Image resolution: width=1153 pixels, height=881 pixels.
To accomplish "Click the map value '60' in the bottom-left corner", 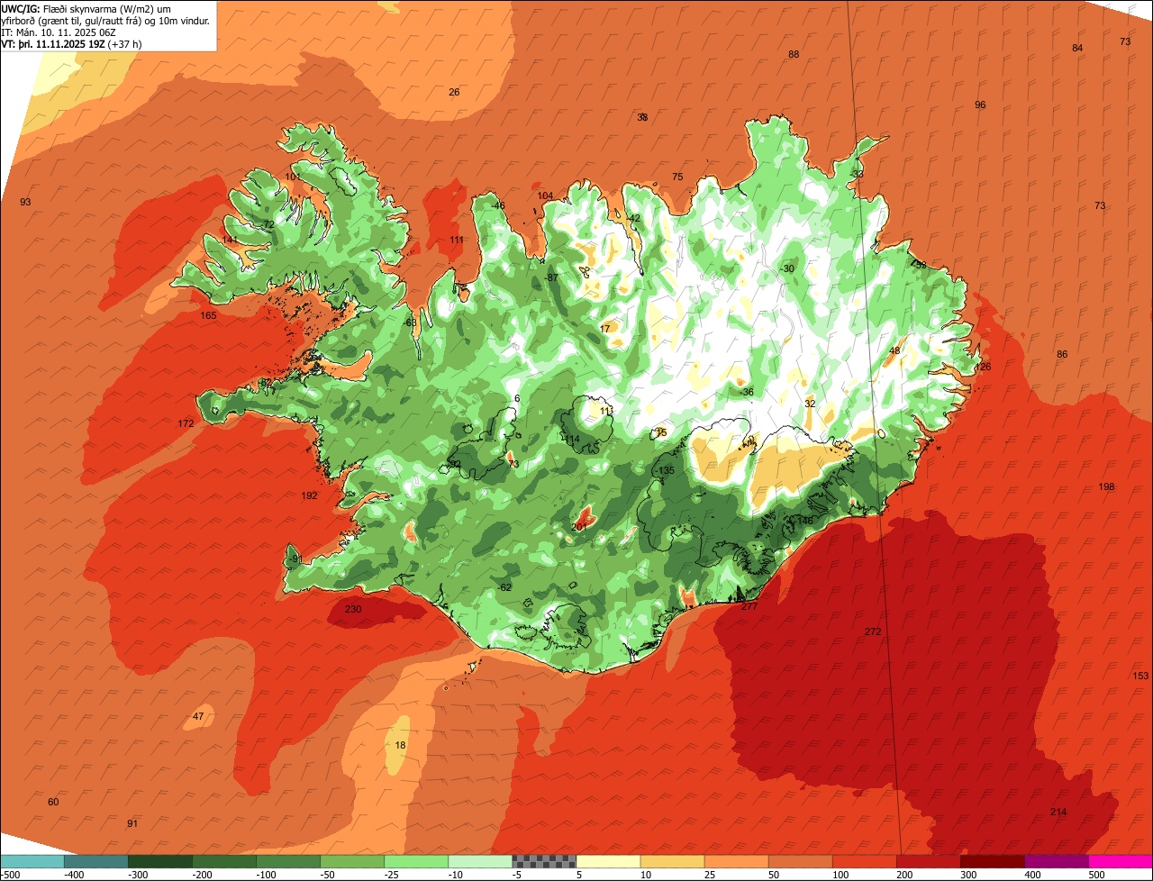I will click(53, 802).
